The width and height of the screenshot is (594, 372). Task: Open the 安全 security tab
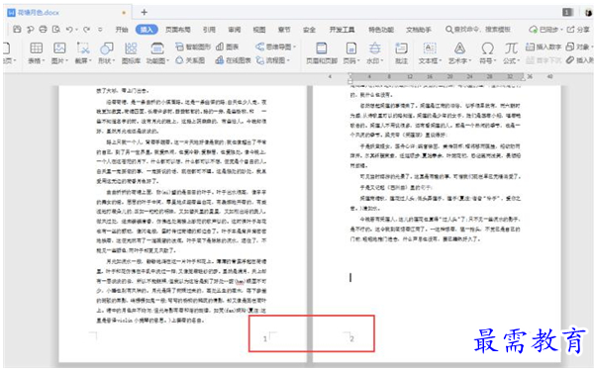point(309,30)
